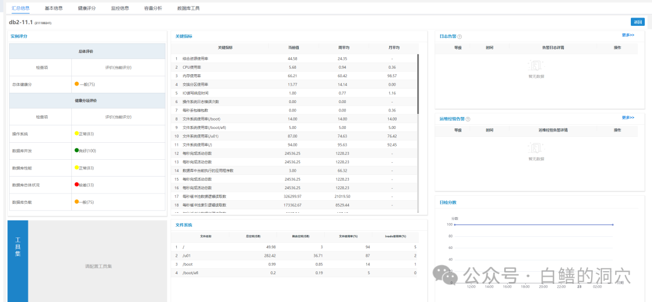The image size is (652, 302).
Task: Select the /boot/efi row in 文件系统 table
Action: click(295, 273)
